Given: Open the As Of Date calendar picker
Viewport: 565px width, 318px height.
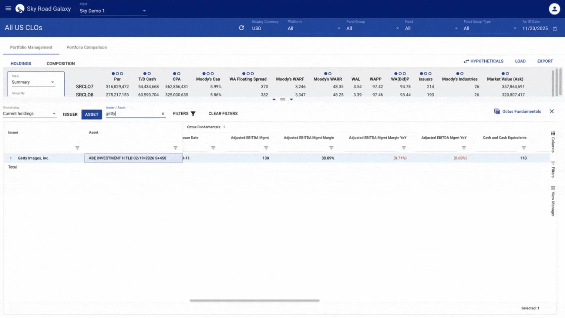Looking at the screenshot, I should [x=555, y=29].
